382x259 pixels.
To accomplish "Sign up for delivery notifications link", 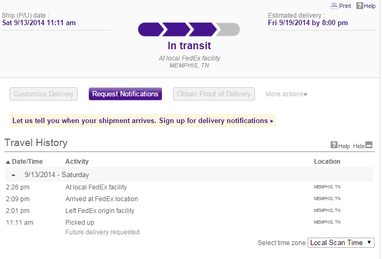I will click(143, 121).
